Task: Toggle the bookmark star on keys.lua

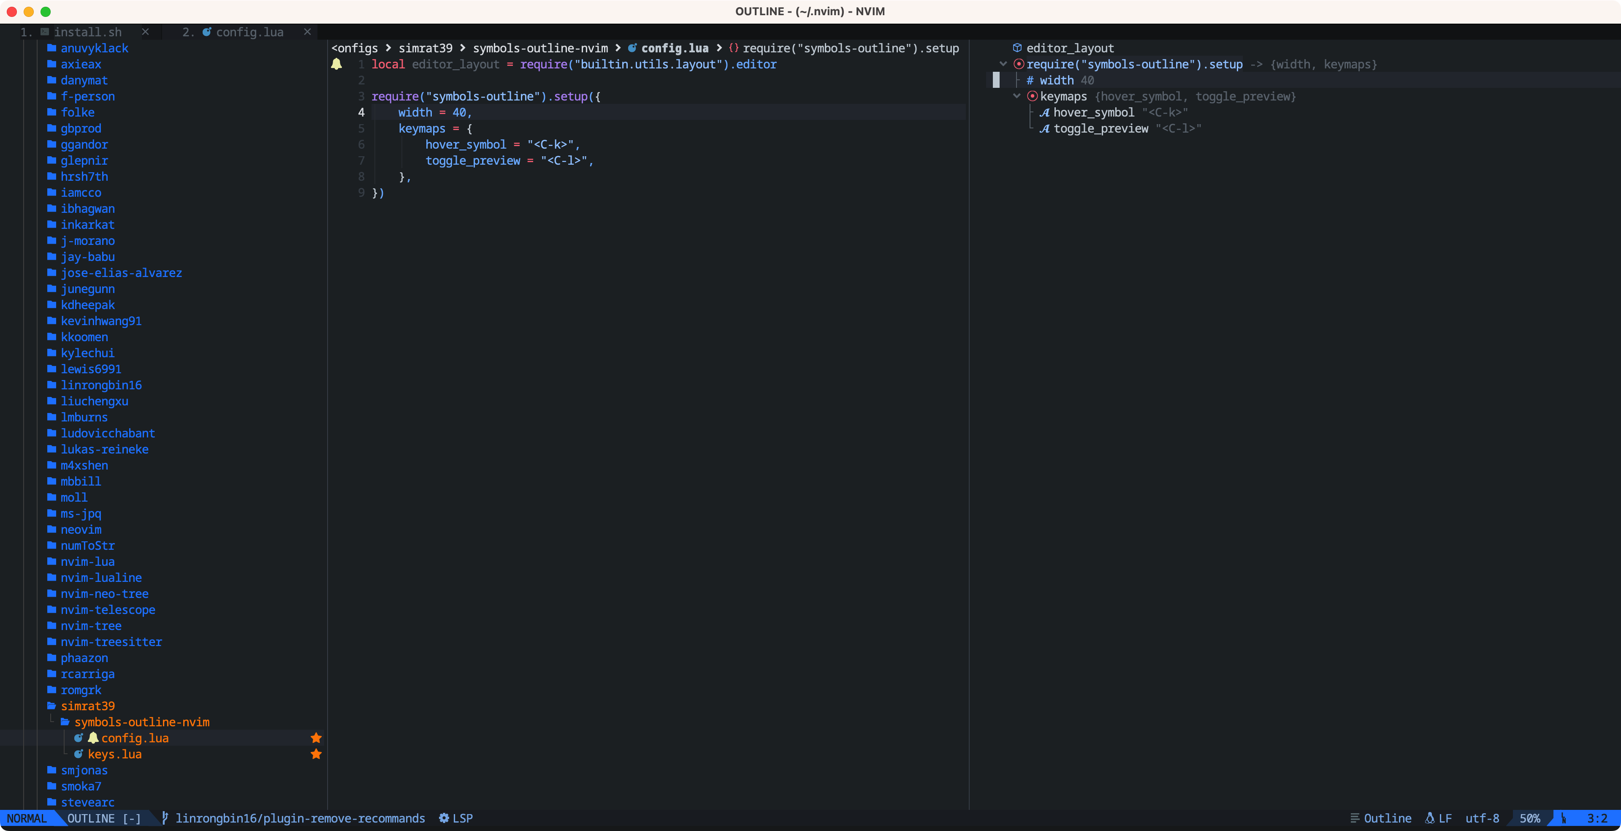Action: pos(316,754)
